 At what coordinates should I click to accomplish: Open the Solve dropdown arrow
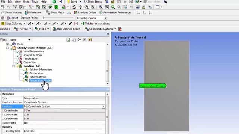tap(80, 1)
